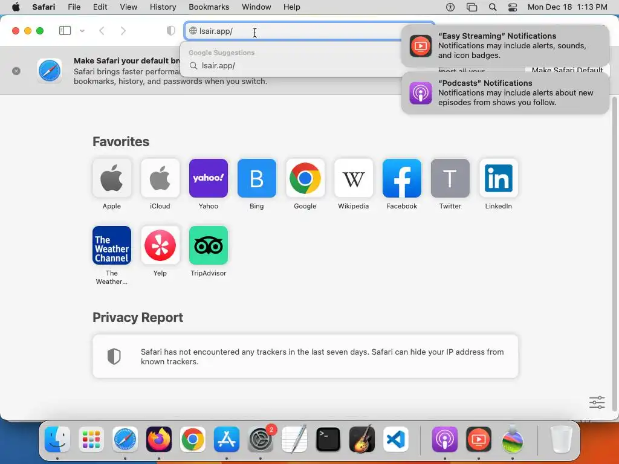This screenshot has width=619, height=464.
Task: Open the History menu
Action: tap(163, 7)
